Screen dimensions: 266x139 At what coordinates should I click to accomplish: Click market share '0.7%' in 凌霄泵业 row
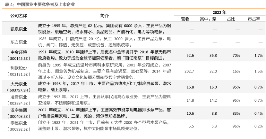259,100
